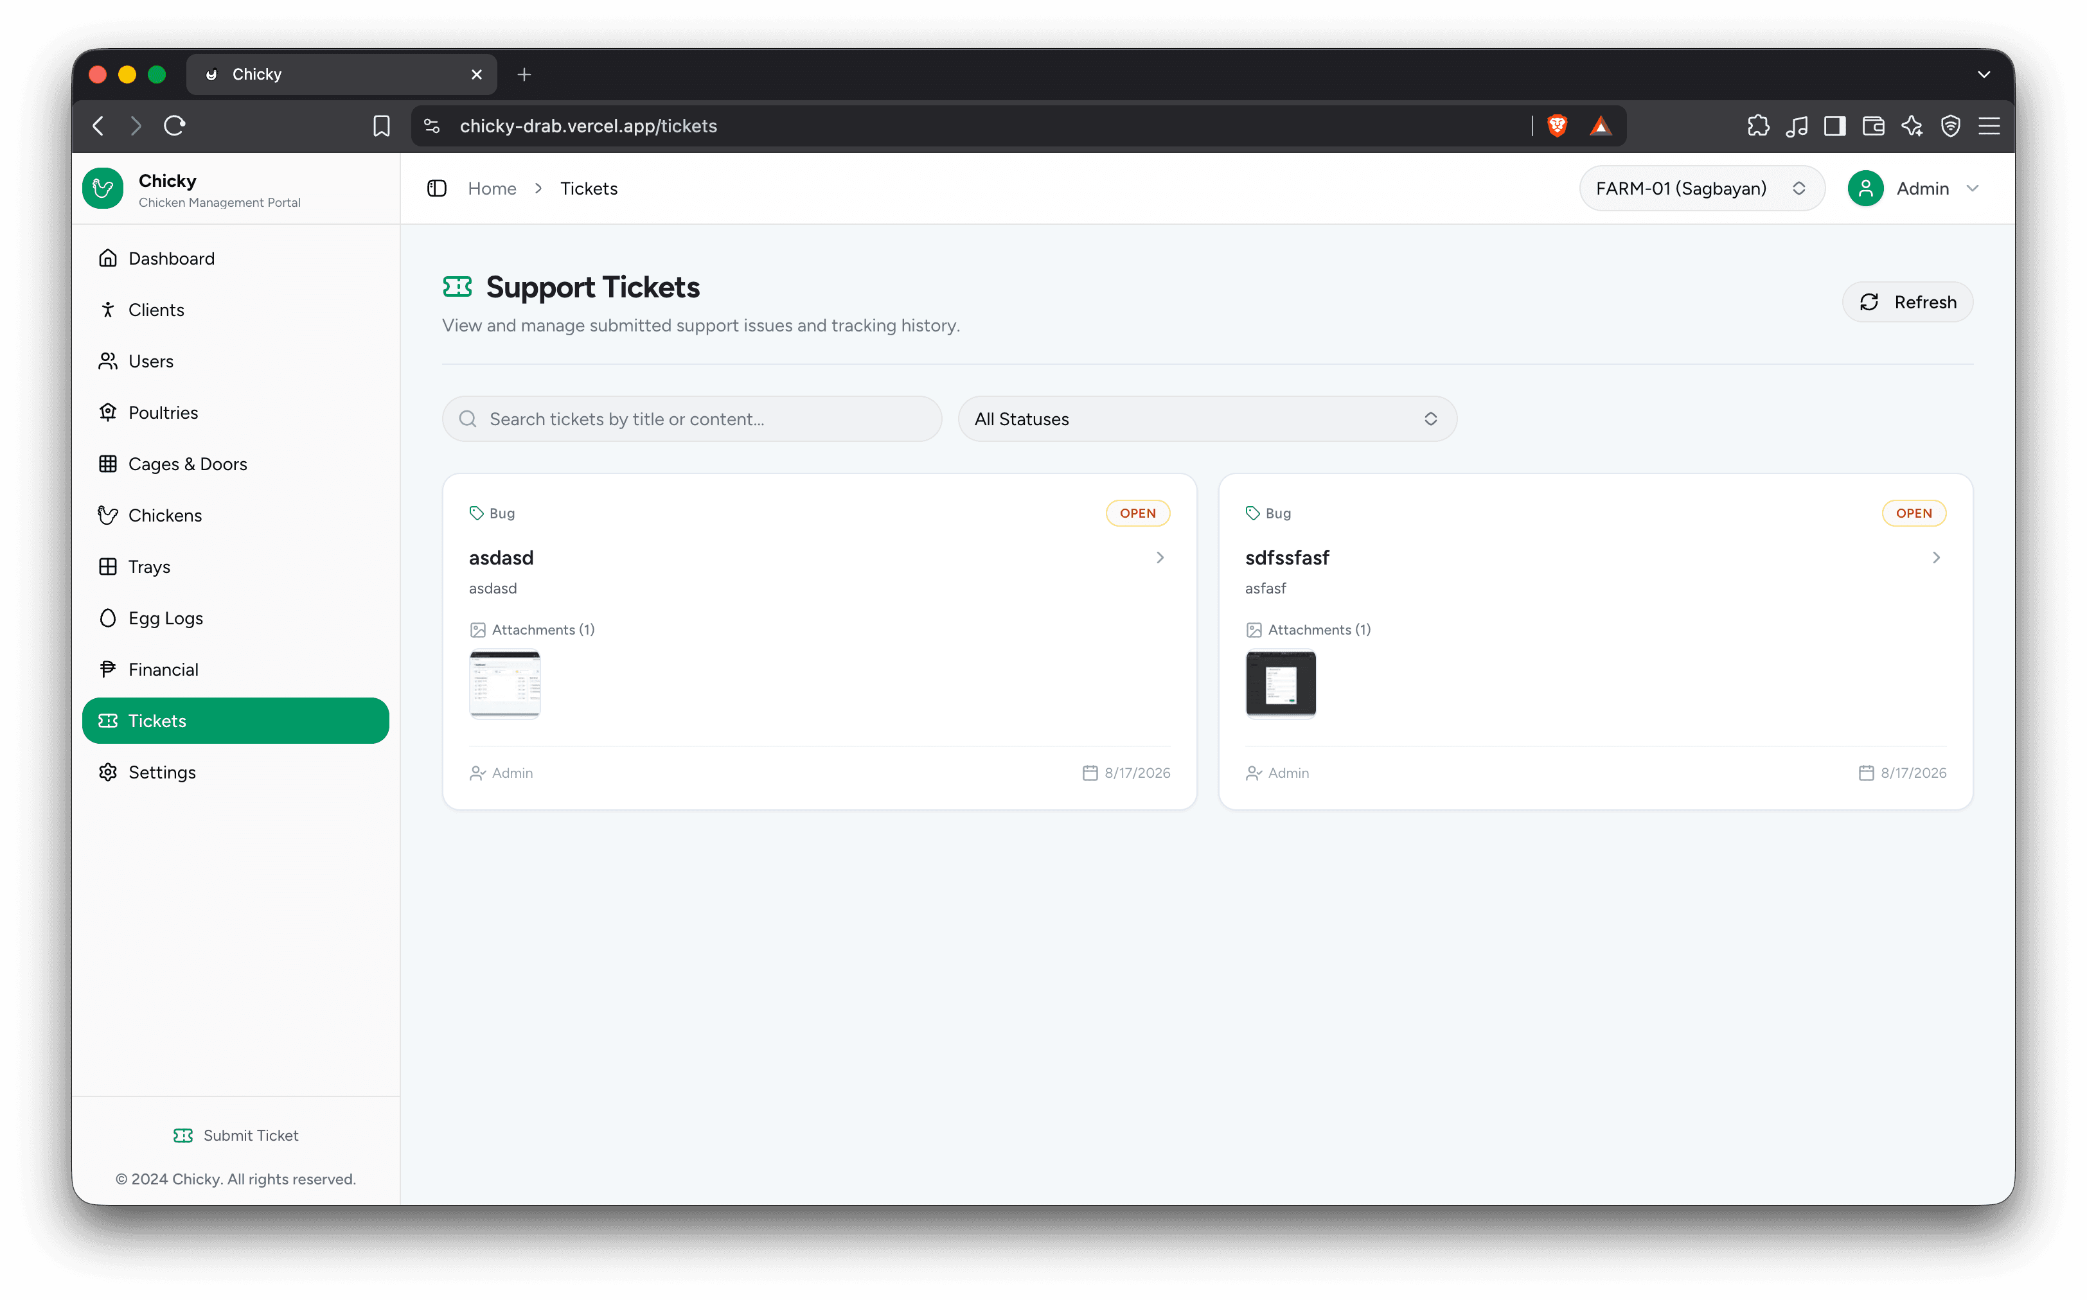Open the Leo AI sparkle icon
The width and height of the screenshot is (2087, 1300).
[x=1912, y=125]
